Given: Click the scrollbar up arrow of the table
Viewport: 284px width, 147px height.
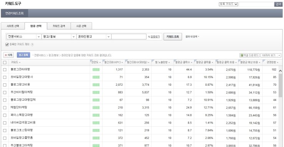Looking at the screenshot, I should click(281, 71).
